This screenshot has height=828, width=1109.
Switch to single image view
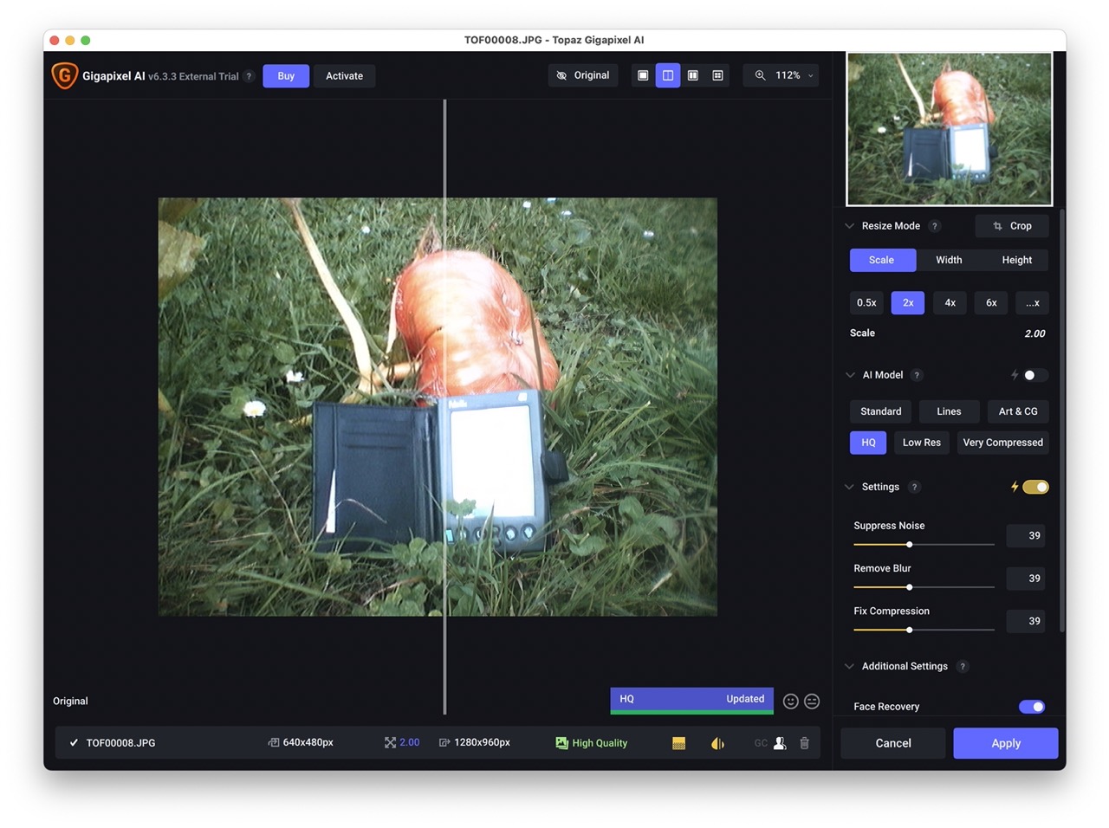tap(643, 75)
